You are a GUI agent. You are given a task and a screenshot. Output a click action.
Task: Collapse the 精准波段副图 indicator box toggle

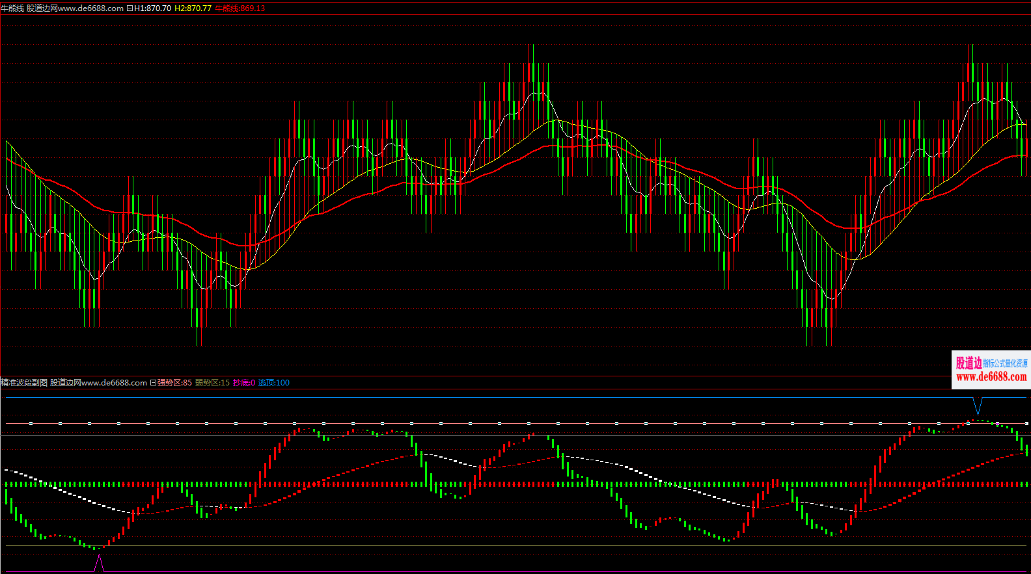153,383
